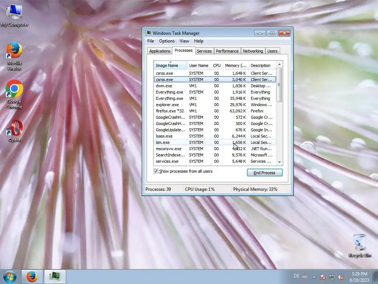Viewport: 378px width, 284px height.
Task: Open the Opera desktop shortcut
Action: coord(14,131)
